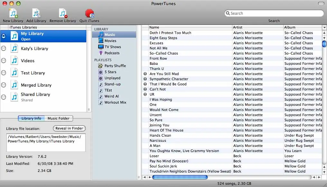Select the song Doth I Protest Too Much
327x187 pixels.
click(x=232, y=33)
